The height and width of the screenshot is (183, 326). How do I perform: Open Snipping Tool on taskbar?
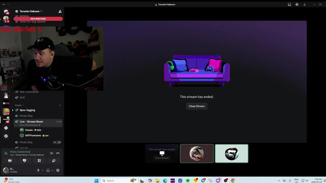click(210, 181)
